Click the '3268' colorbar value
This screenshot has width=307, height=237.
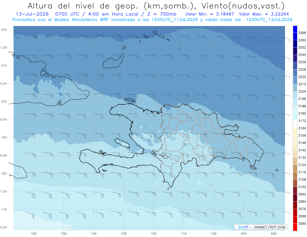point(302,33)
